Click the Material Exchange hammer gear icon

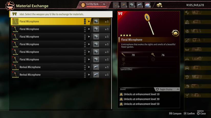pos(10,6)
